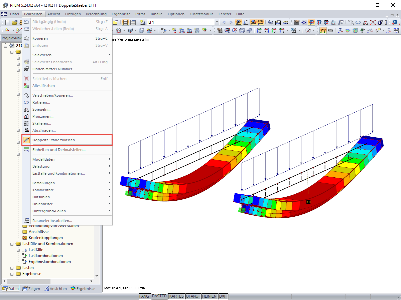Click the New model toolbar icon

(x=7, y=22)
